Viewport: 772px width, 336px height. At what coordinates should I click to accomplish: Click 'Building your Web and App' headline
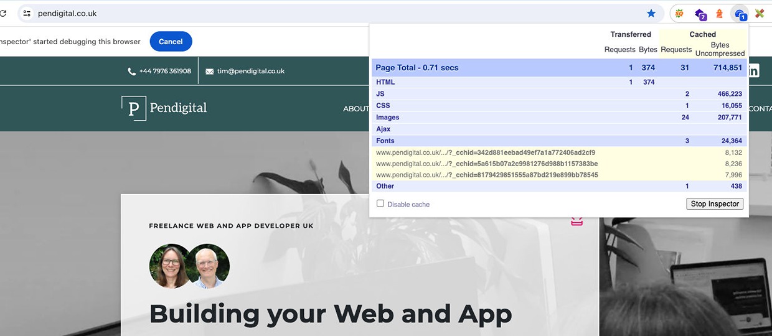[331, 314]
